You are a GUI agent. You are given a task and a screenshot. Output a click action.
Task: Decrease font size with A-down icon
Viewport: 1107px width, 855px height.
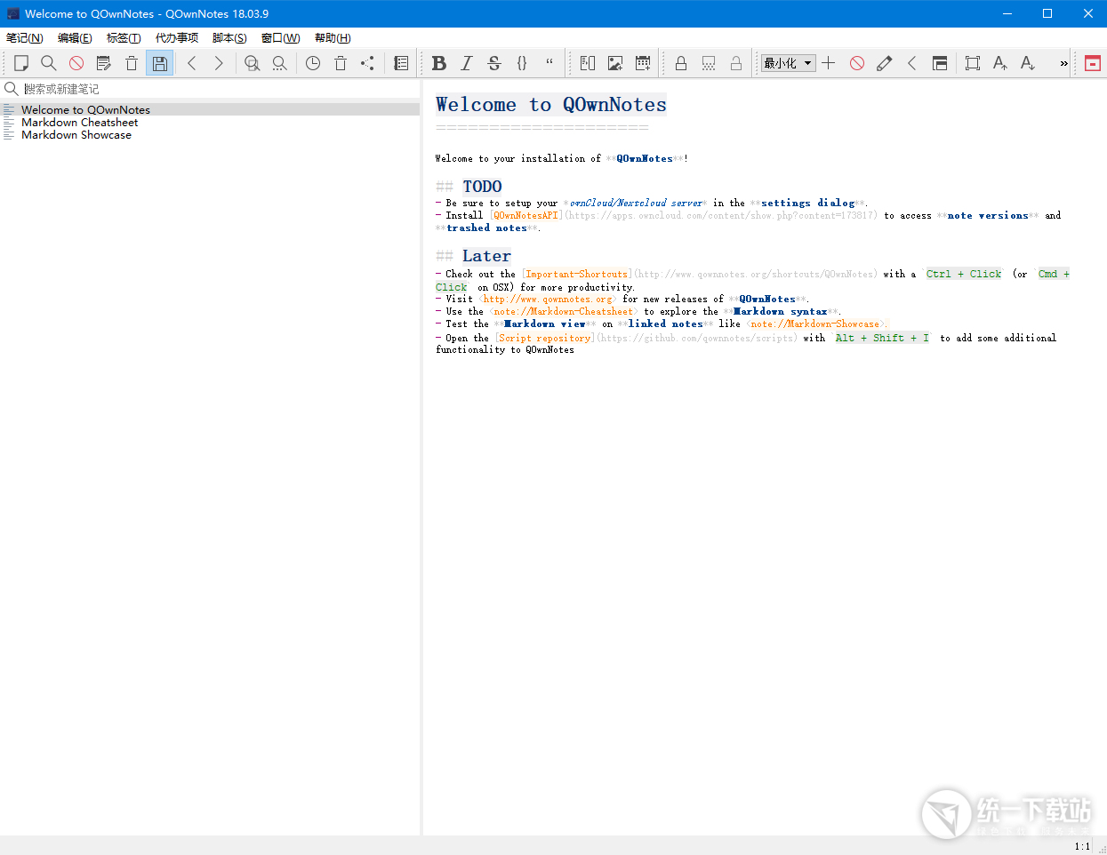1028,63
